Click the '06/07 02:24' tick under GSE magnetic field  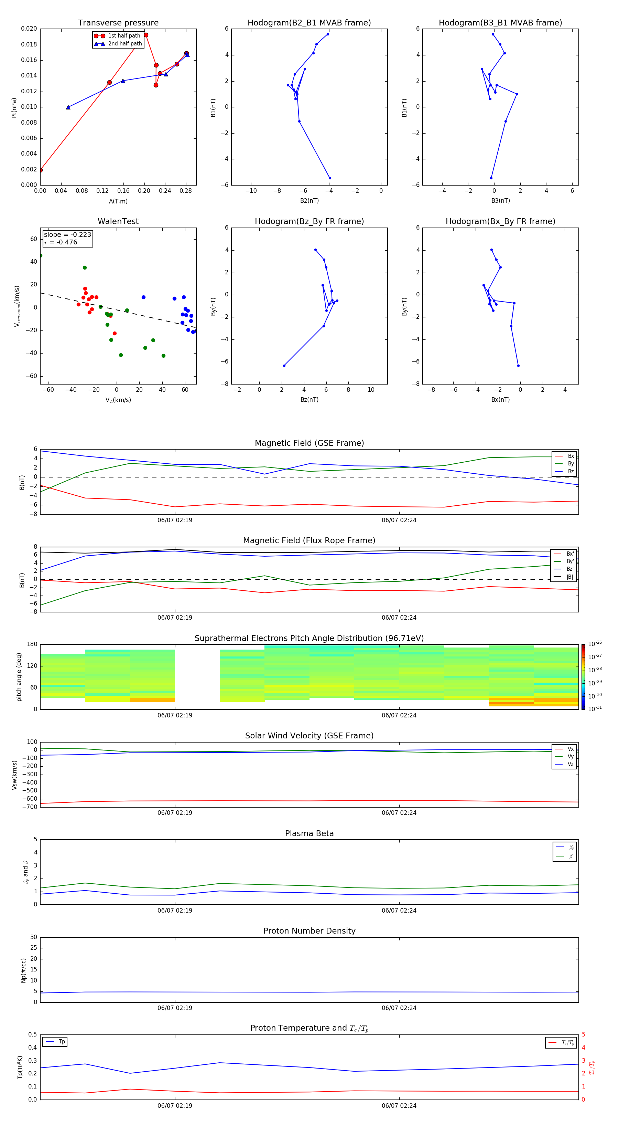(399, 520)
